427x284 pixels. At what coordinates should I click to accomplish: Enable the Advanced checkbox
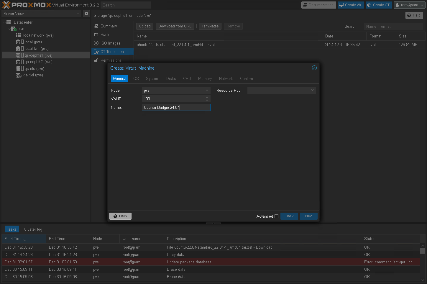[276, 216]
